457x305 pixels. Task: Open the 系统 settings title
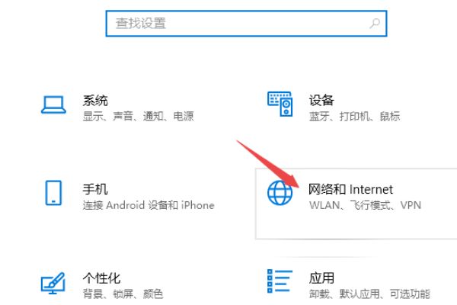pyautogui.click(x=95, y=100)
